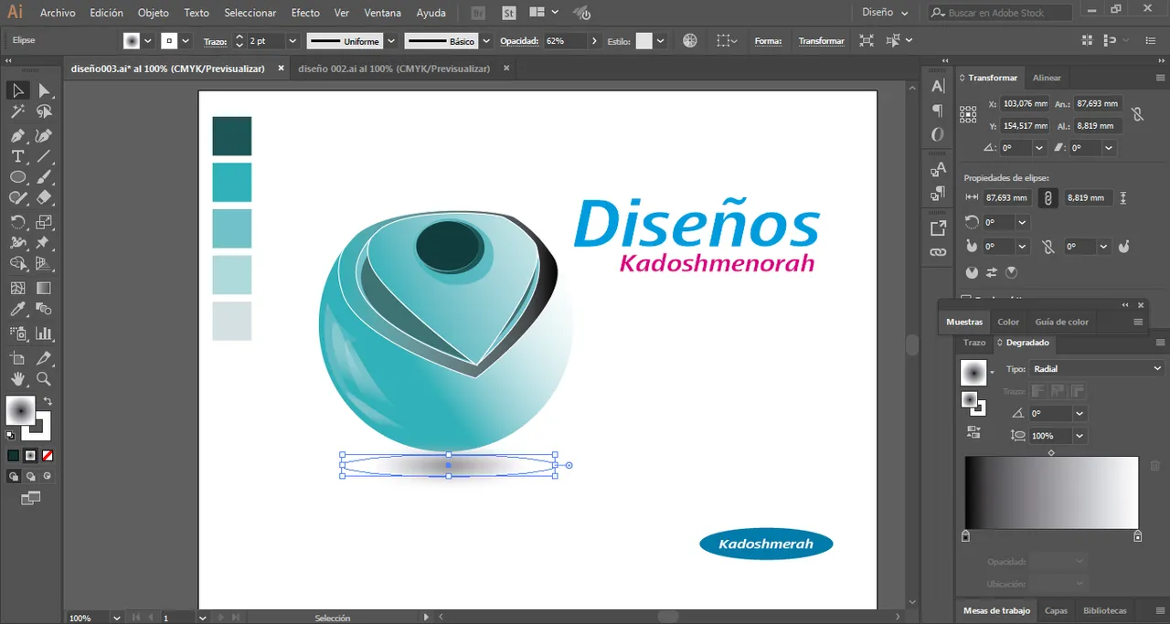Image resolution: width=1170 pixels, height=624 pixels.
Task: Click the Magic Wand tool
Action: (x=17, y=111)
